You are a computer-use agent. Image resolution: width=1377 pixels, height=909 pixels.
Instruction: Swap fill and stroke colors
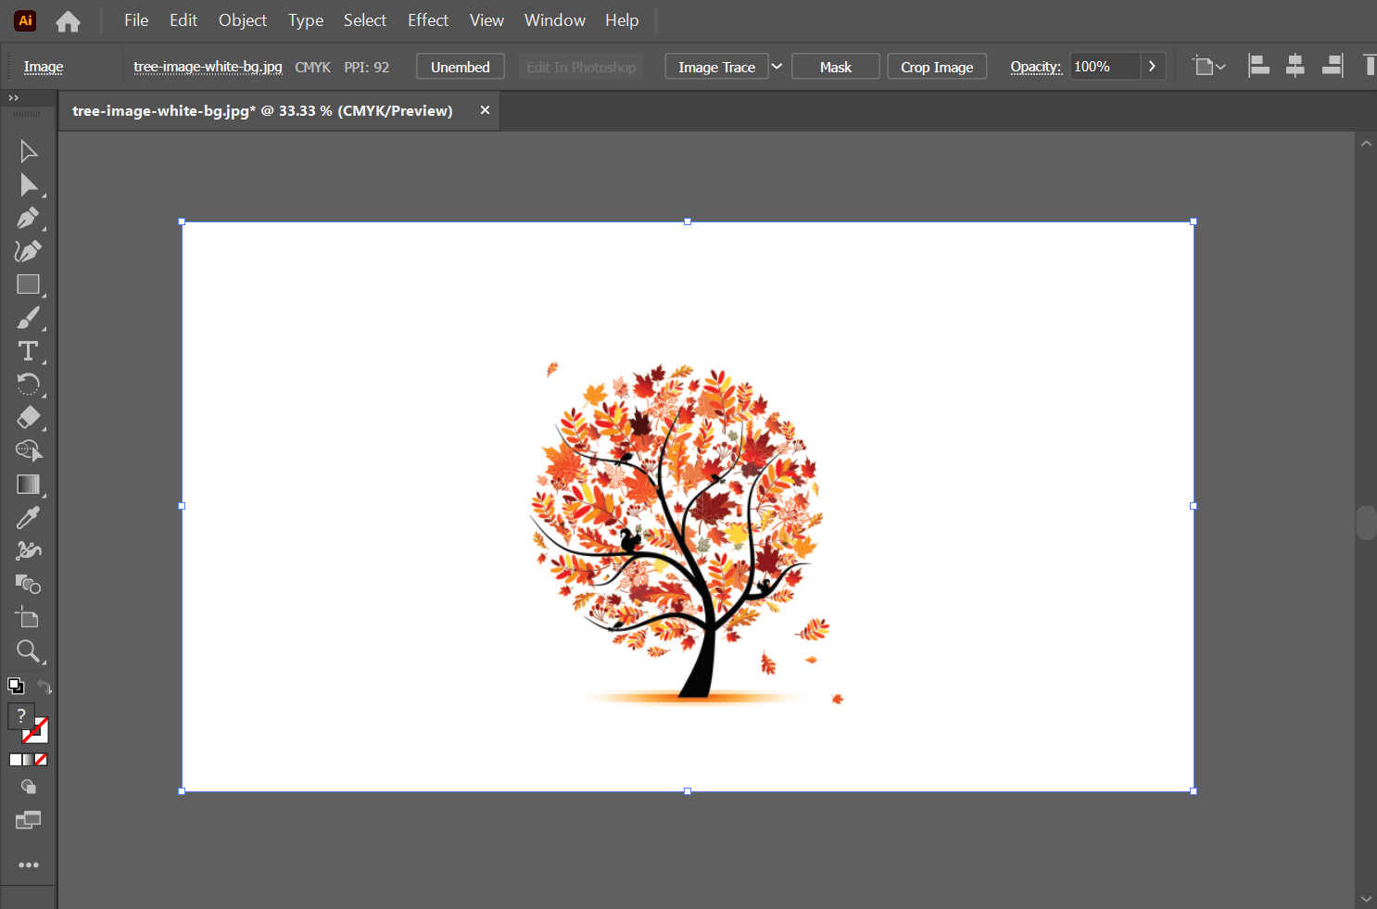click(x=44, y=687)
